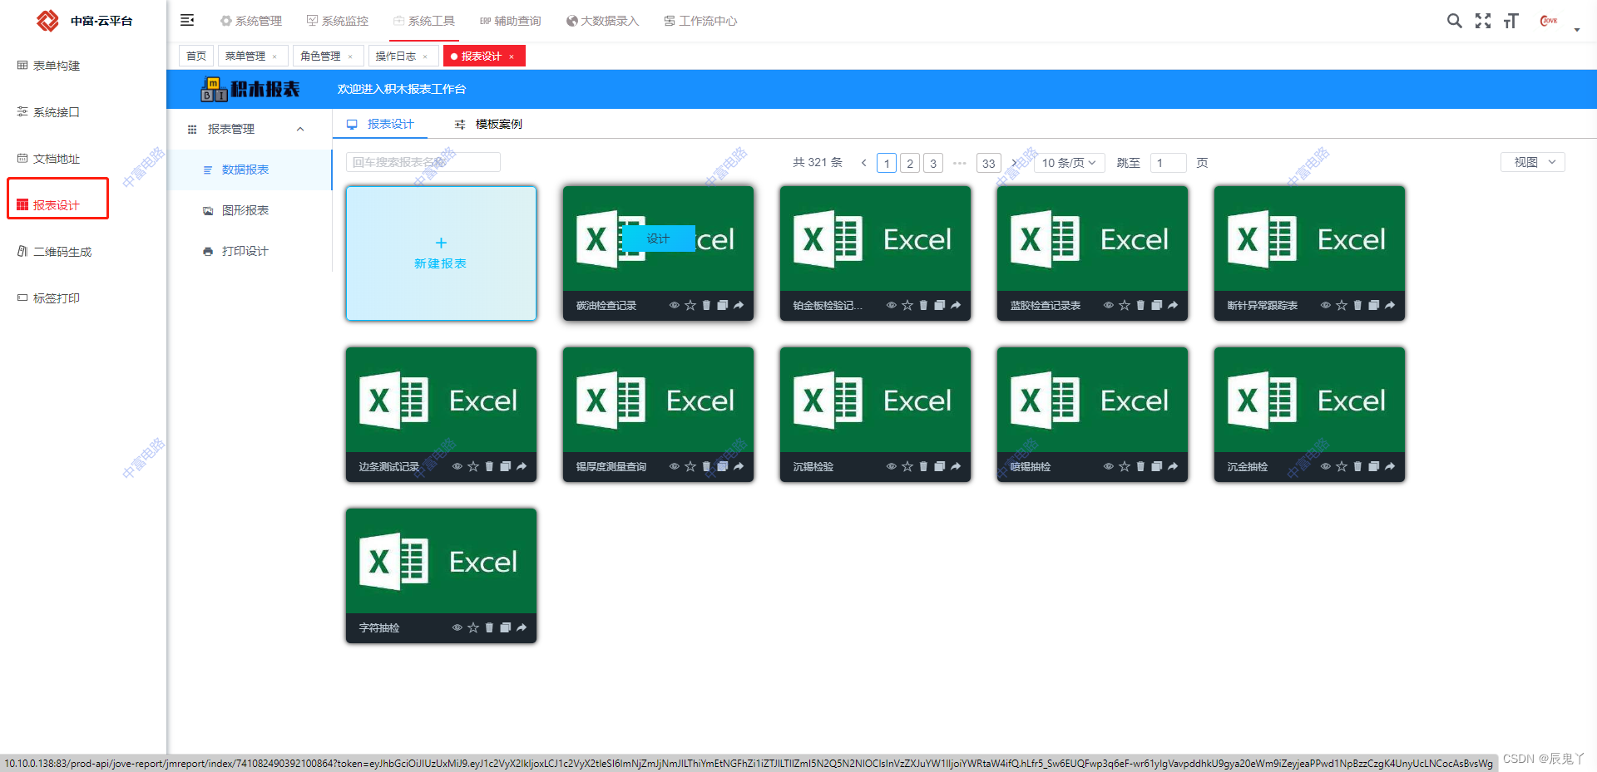The image size is (1597, 772).
Task: Copy the 字符抽检 report
Action: (505, 627)
